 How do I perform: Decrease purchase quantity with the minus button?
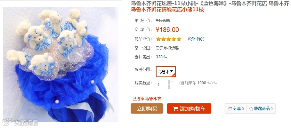coord(172,87)
